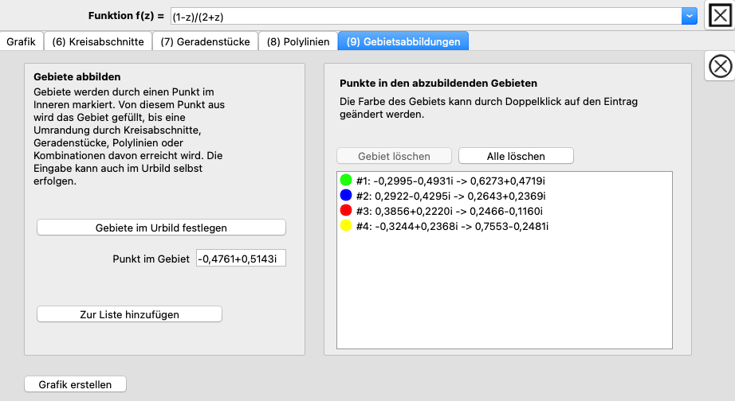This screenshot has height=401, width=735.
Task: Select the (8) Polylinien tab
Action: [x=298, y=41]
